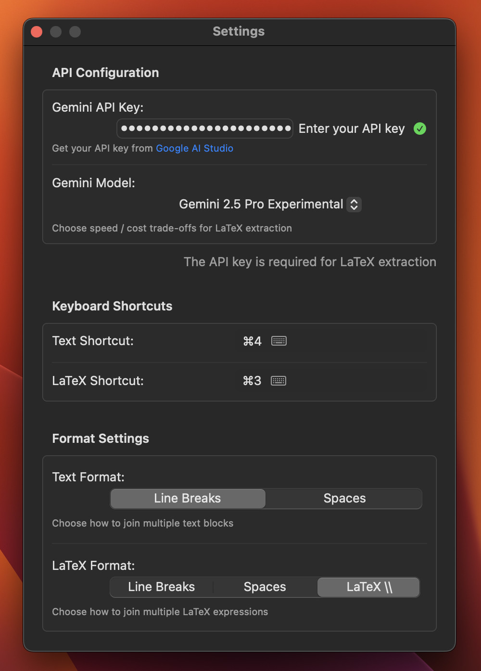Click the 'Enter your API key' text
Image resolution: width=481 pixels, height=671 pixels.
click(352, 129)
